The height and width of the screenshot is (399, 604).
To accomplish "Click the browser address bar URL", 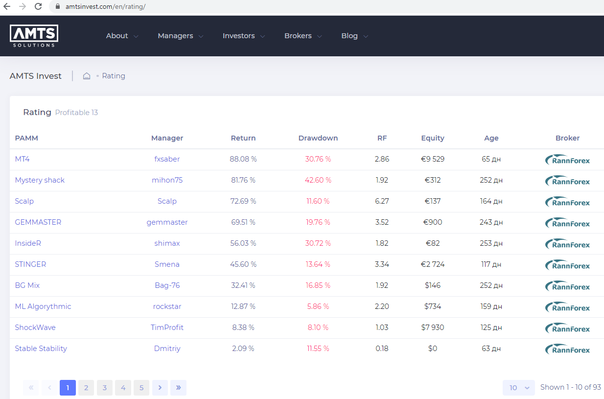I will (105, 7).
